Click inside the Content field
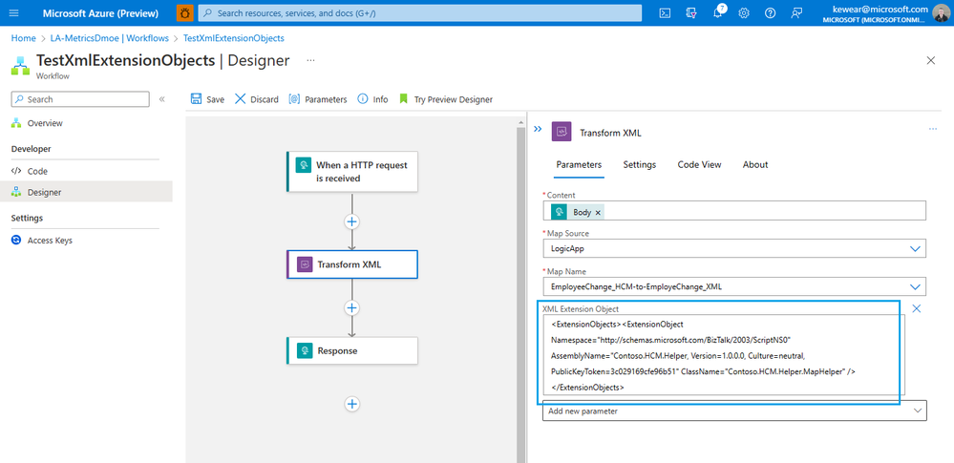The height and width of the screenshot is (463, 954). pyautogui.click(x=734, y=211)
